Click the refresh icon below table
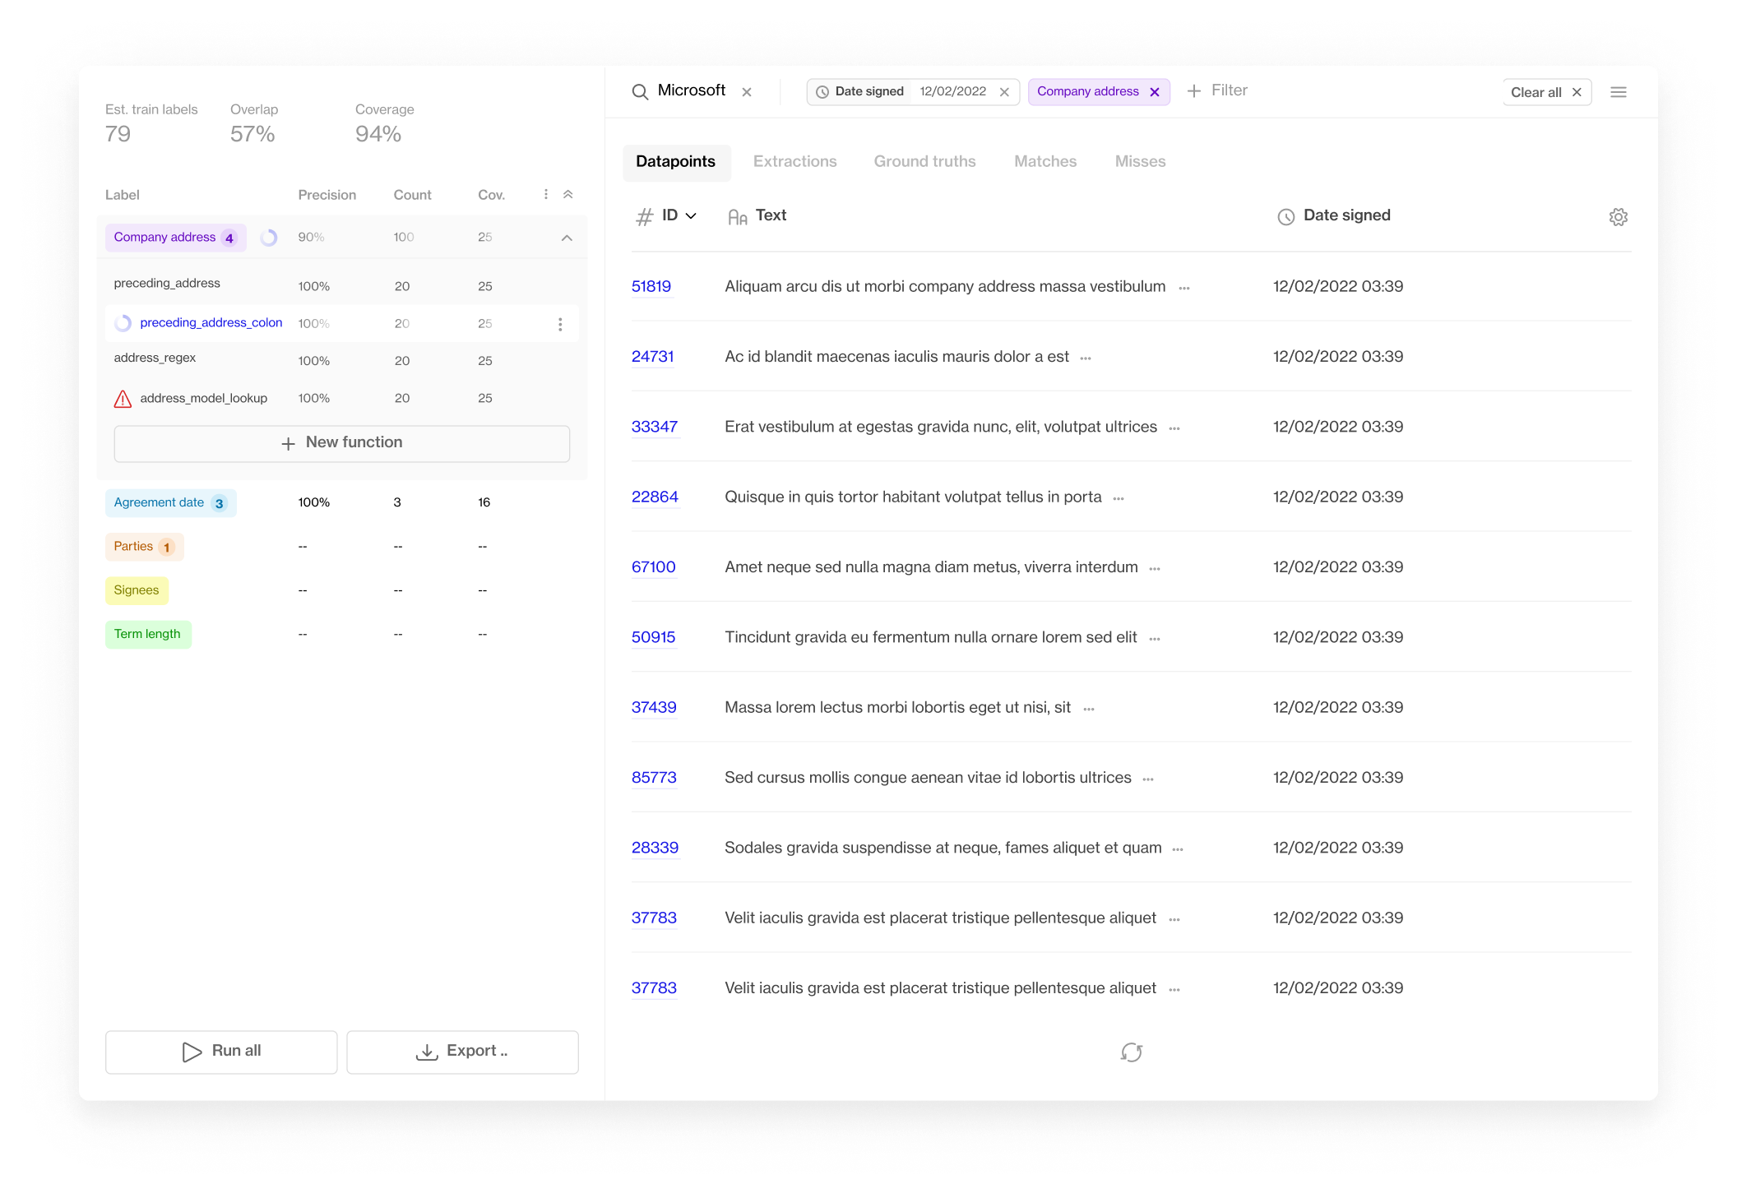 coord(1131,1052)
